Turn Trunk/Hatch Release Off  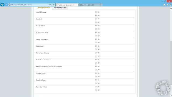[96, 56]
